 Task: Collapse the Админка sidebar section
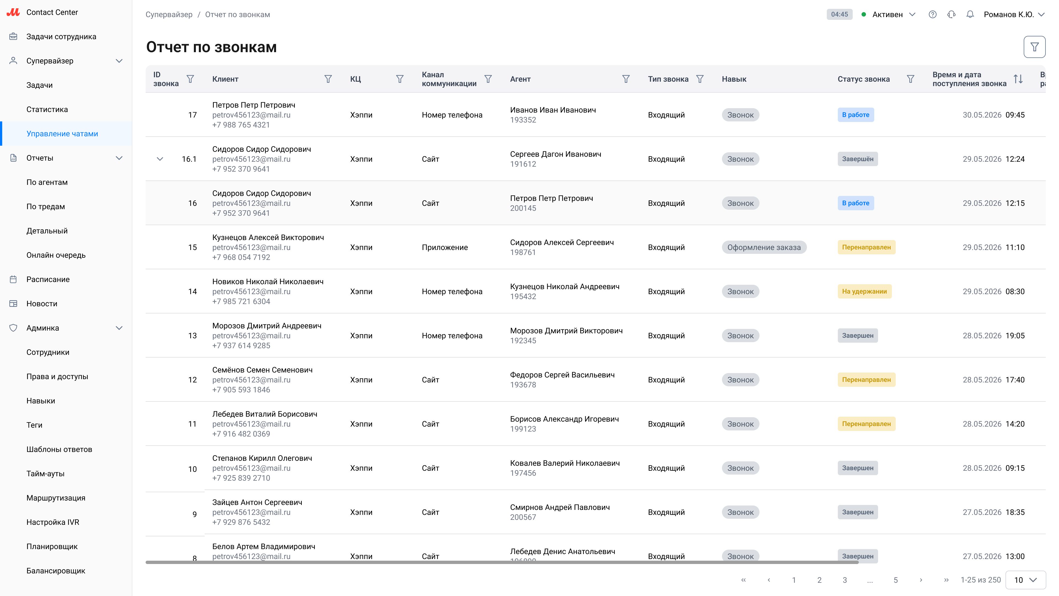point(119,328)
